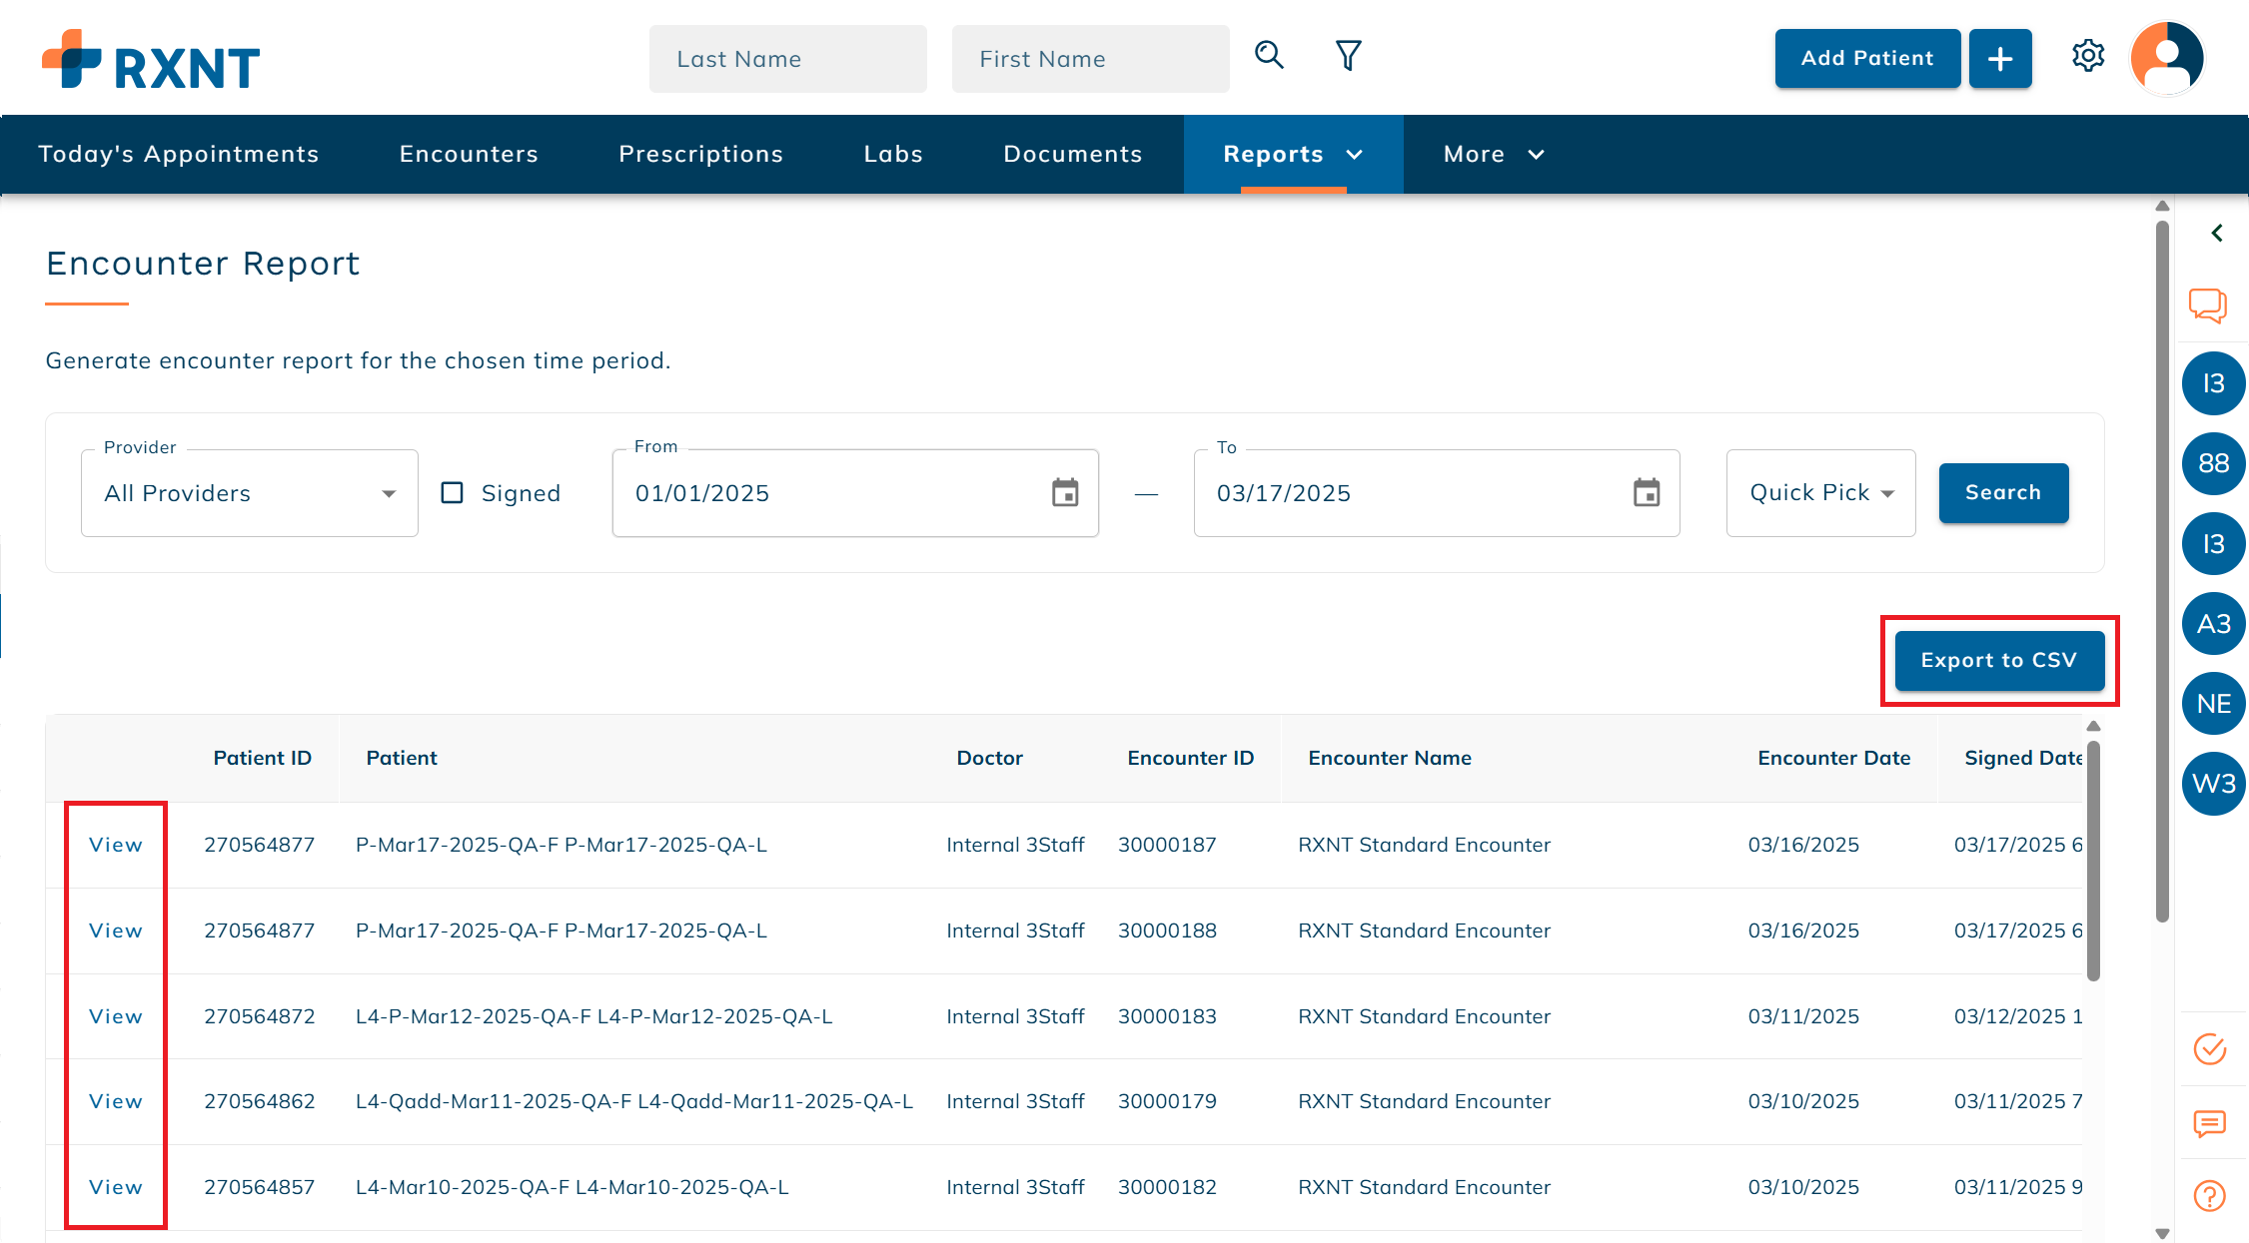The height and width of the screenshot is (1243, 2249).
Task: Click the Last Name search field
Action: click(788, 59)
